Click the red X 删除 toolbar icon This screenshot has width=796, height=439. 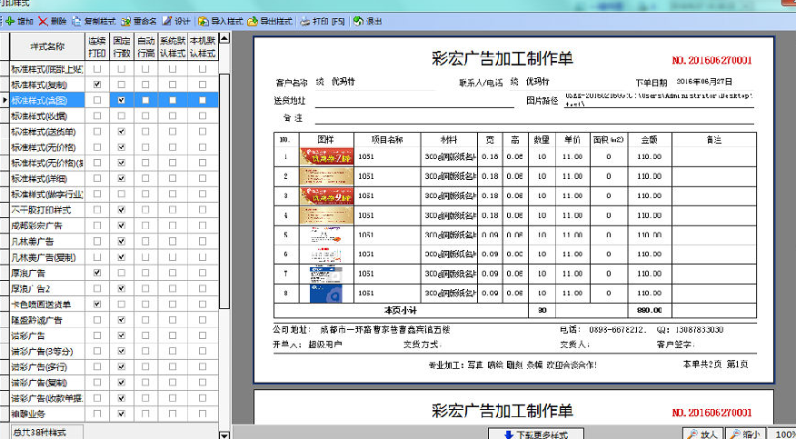(43, 21)
